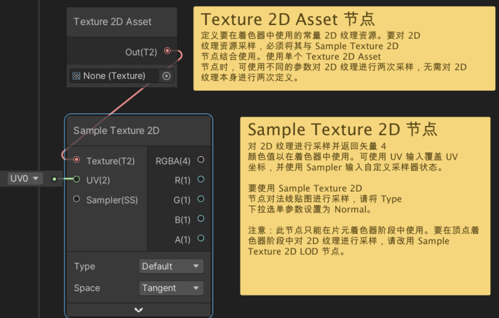
Task: Click the Sampler(SS) input port
Action: (76, 199)
